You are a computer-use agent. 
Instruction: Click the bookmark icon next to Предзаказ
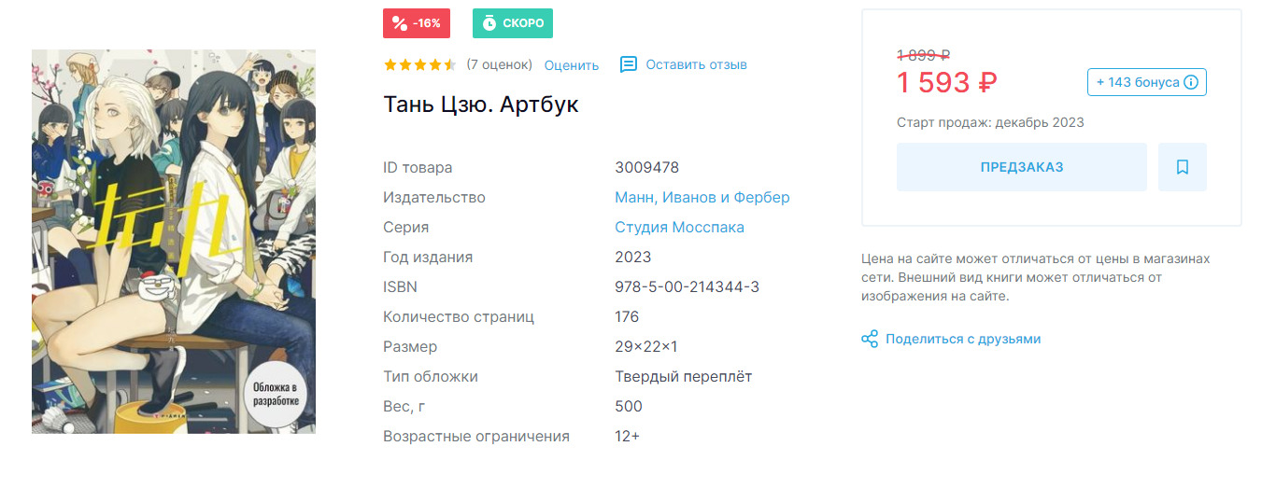1182,167
